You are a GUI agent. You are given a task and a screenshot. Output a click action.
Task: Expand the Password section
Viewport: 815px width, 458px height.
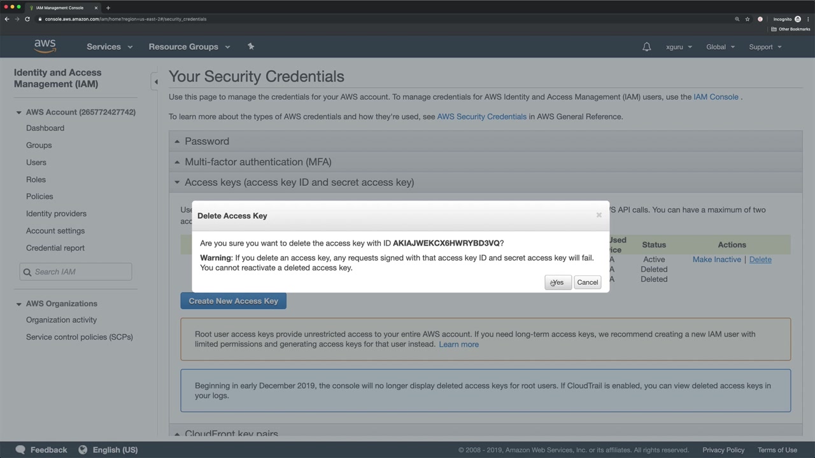pyautogui.click(x=207, y=141)
